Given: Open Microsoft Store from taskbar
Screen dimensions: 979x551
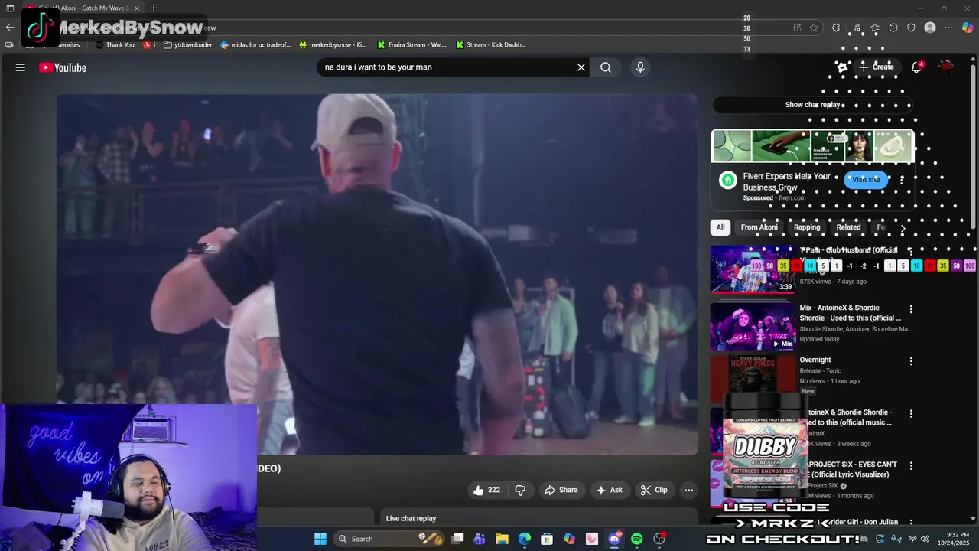Looking at the screenshot, I should [x=547, y=539].
